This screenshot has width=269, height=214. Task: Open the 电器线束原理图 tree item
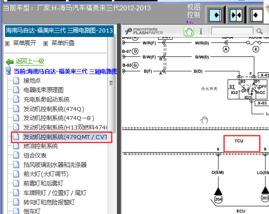(x=43, y=90)
